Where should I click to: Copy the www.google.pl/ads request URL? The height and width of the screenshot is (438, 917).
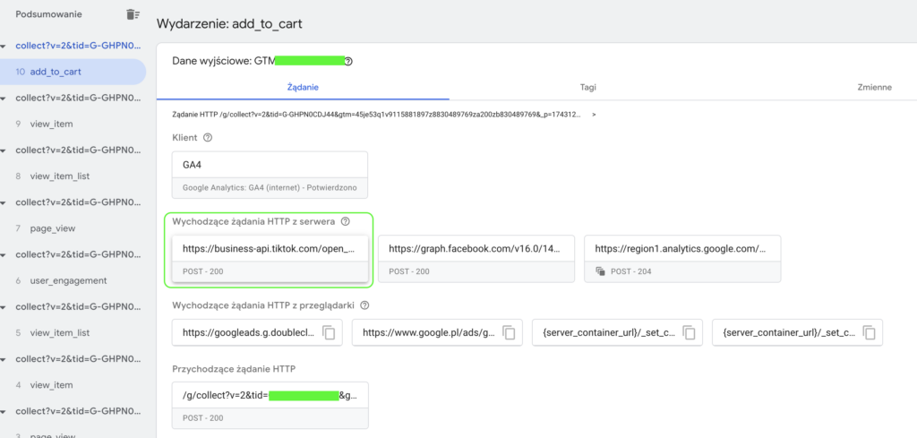point(509,332)
